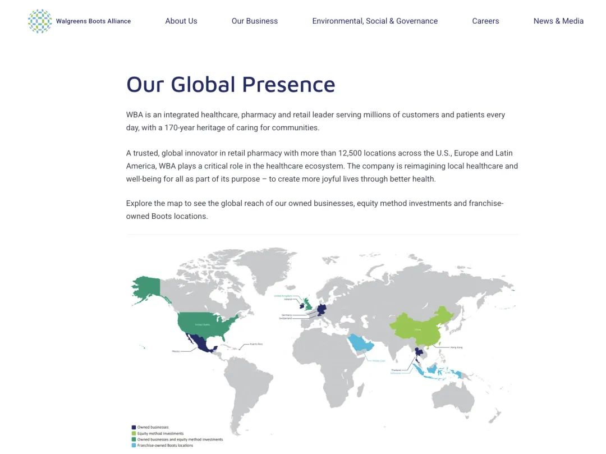Open the Our Business menu
Viewport: 606px width, 454px height.
point(254,21)
